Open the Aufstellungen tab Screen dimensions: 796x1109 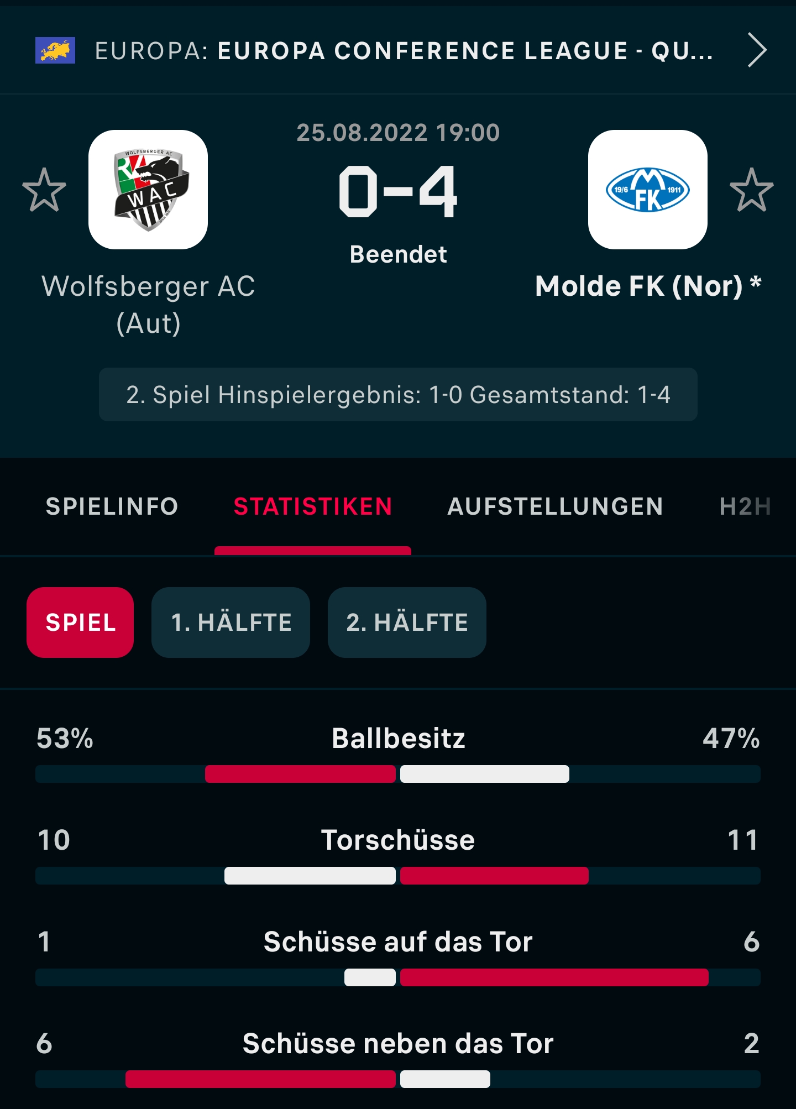555,506
